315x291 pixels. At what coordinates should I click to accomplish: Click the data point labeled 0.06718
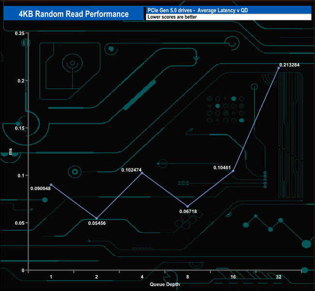coord(188,207)
